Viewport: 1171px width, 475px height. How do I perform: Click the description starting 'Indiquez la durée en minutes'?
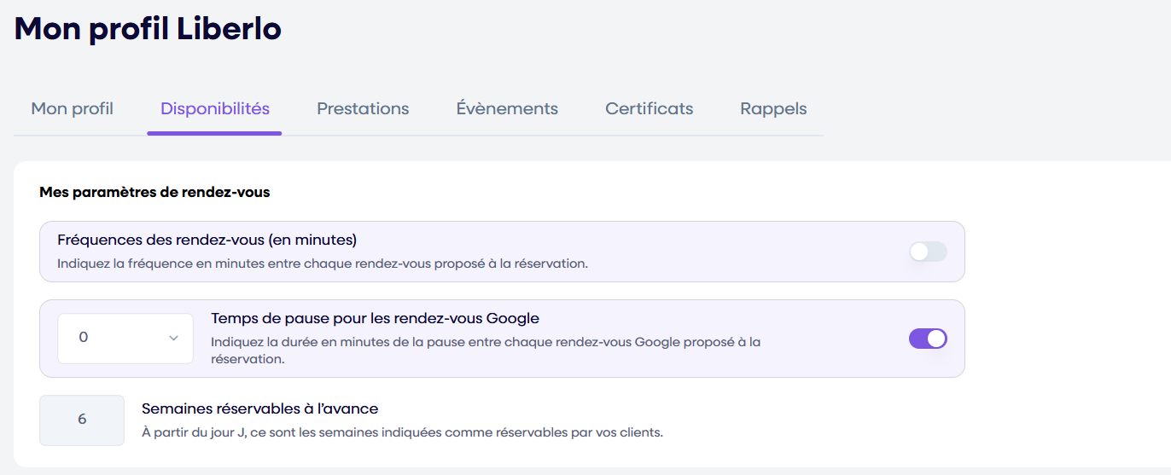pyautogui.click(x=485, y=350)
